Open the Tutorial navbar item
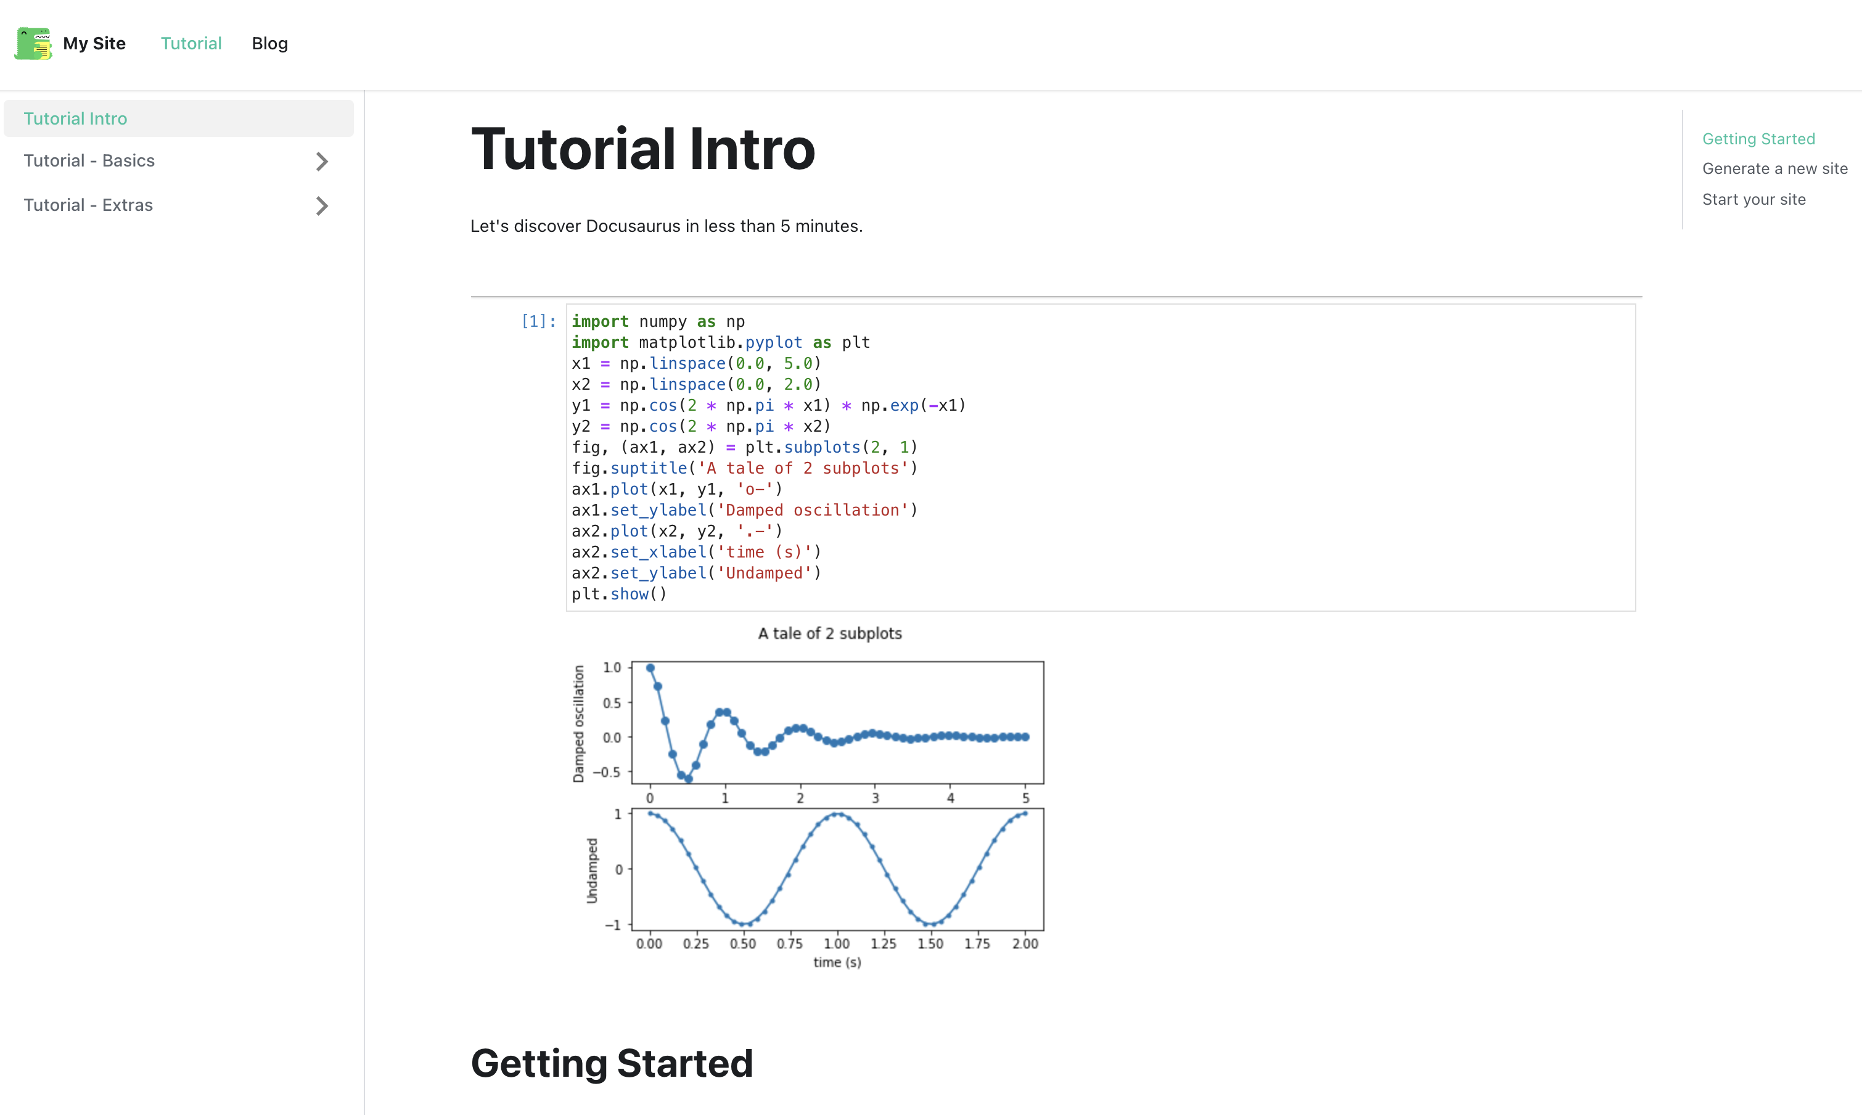 coord(191,44)
